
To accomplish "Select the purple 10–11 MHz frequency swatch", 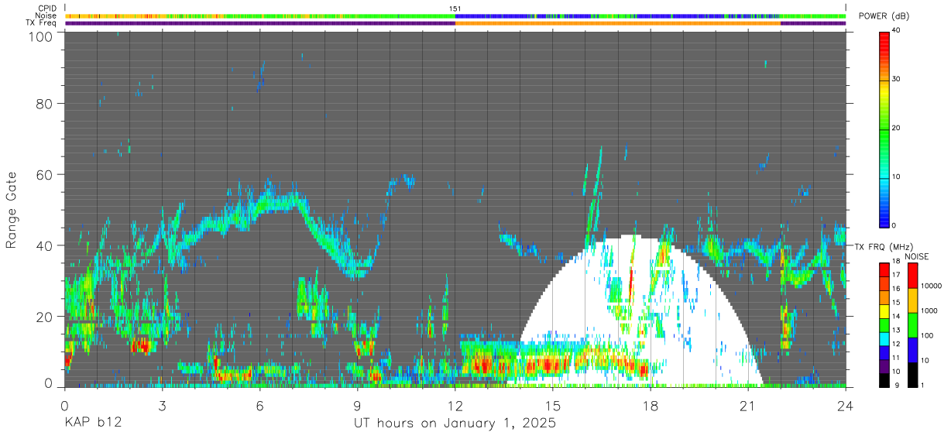I will pyautogui.click(x=884, y=365).
